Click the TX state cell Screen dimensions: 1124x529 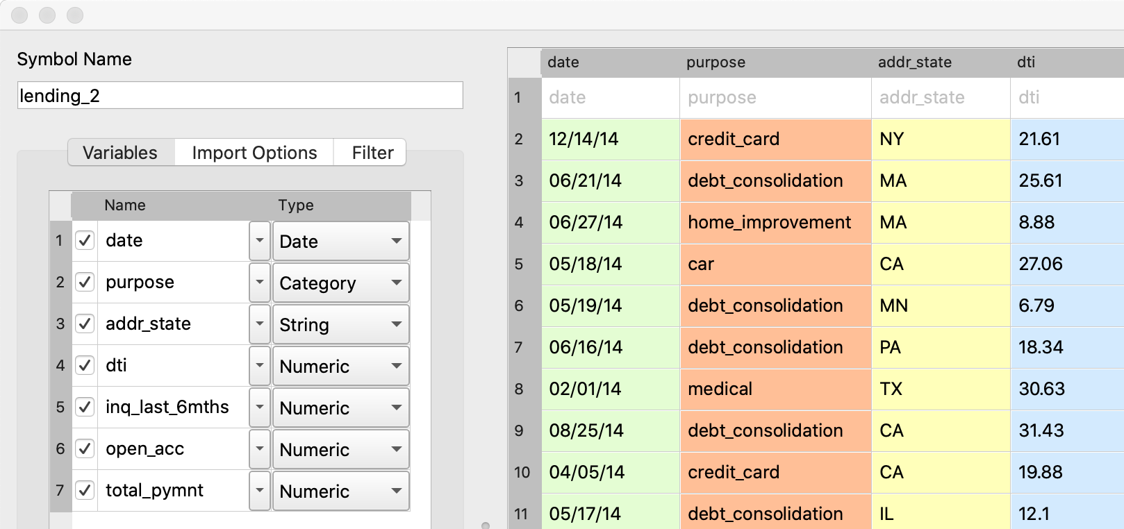(x=941, y=389)
